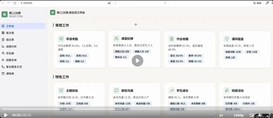Open the 课间巡查 card title

pyautogui.click(x=238, y=39)
